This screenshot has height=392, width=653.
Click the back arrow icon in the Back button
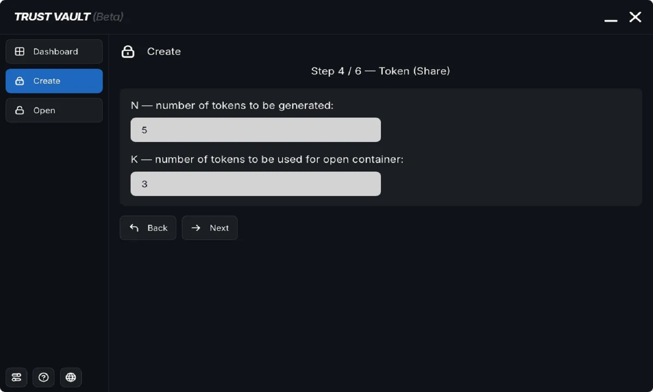[x=134, y=228]
